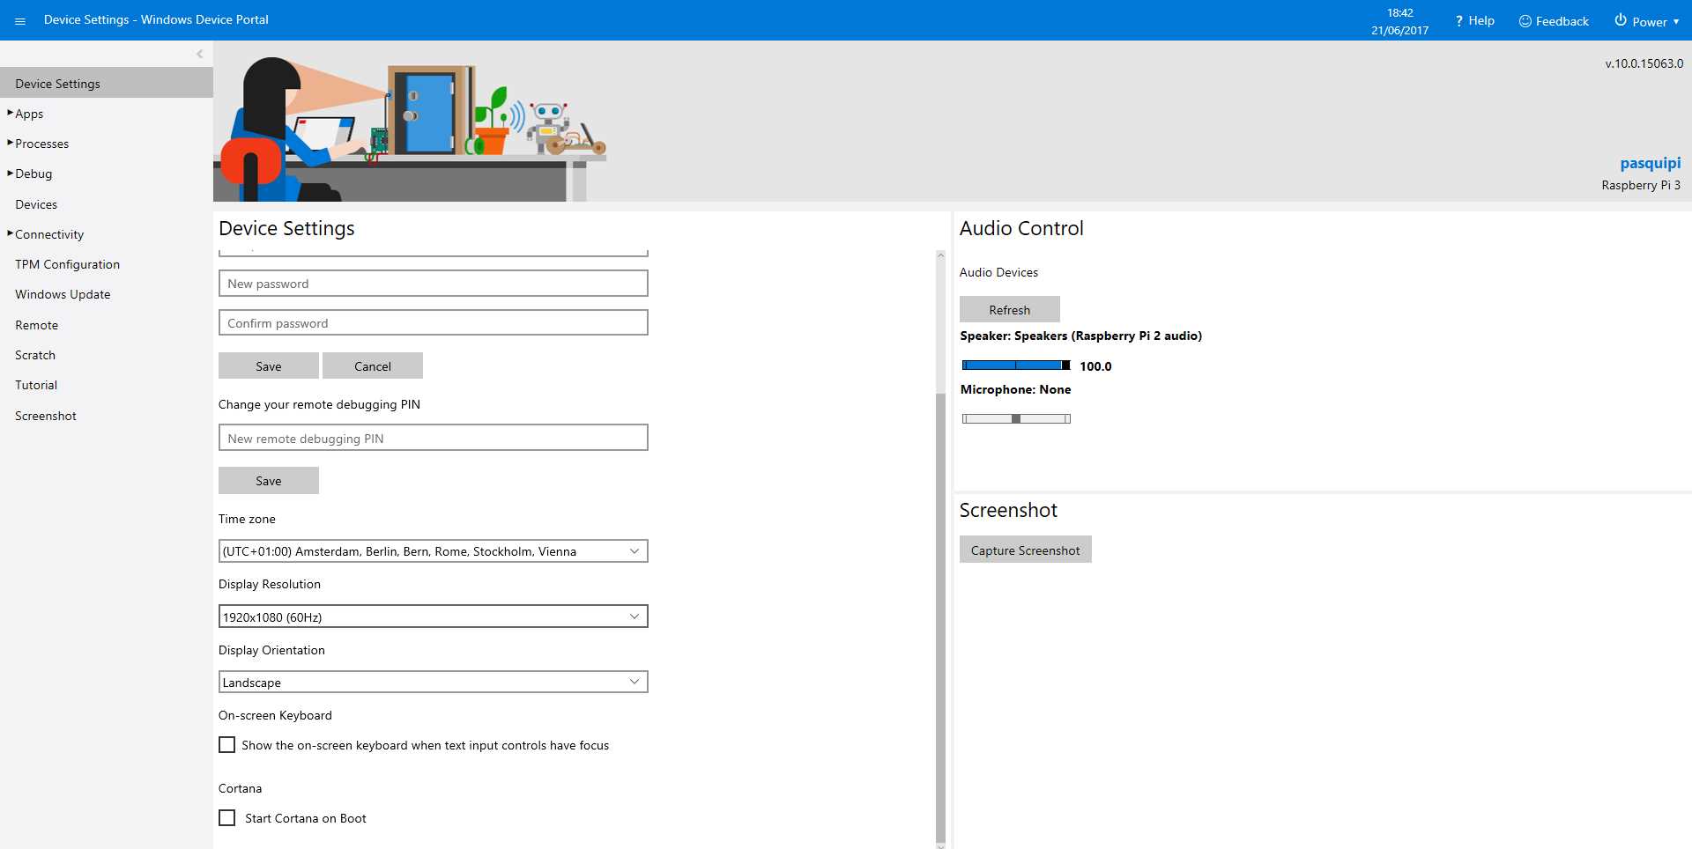Focus the Confirm password field

(x=434, y=323)
